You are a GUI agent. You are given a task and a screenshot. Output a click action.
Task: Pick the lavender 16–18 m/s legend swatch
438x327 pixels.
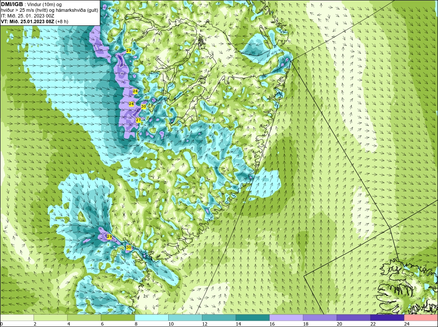coord(286,318)
